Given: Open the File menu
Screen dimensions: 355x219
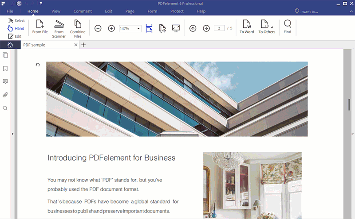Looking at the screenshot, I should click(x=10, y=12).
